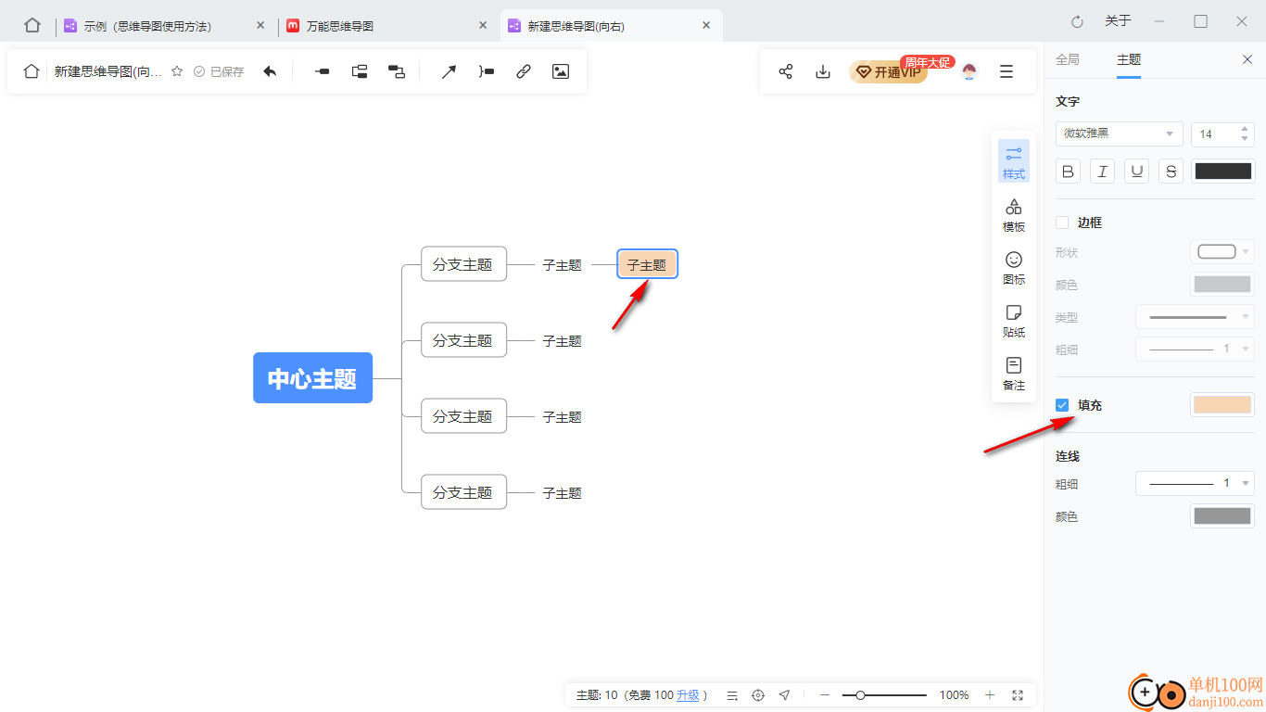Click the undo arrow in toolbar

(x=270, y=71)
